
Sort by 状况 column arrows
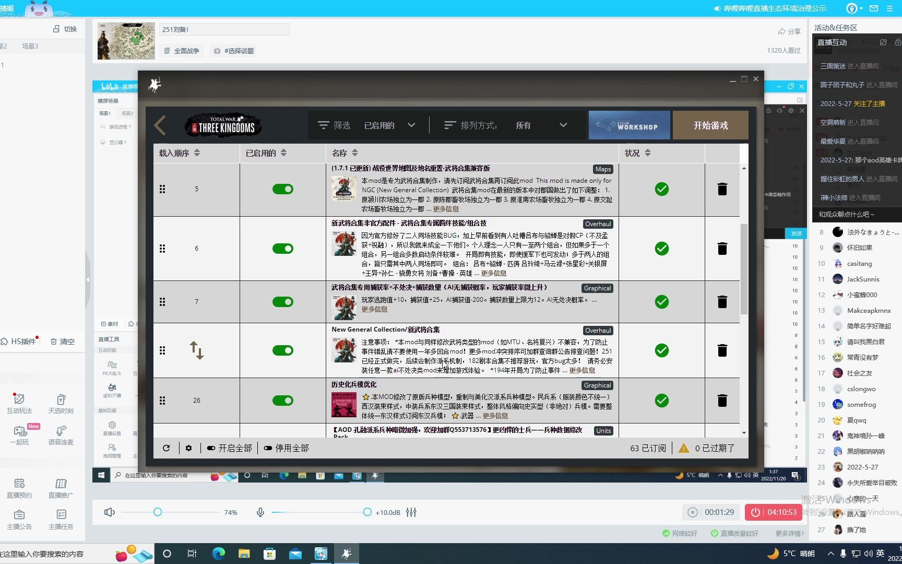coord(648,153)
